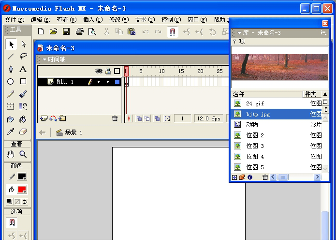Set default black and white colors
336x249 pixels.
coord(10,202)
